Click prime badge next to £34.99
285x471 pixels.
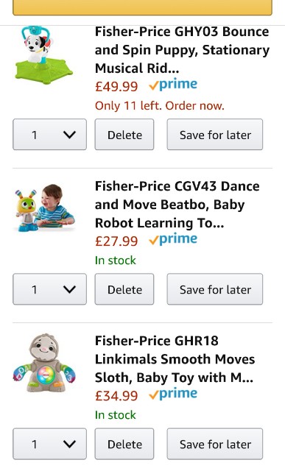tap(173, 394)
